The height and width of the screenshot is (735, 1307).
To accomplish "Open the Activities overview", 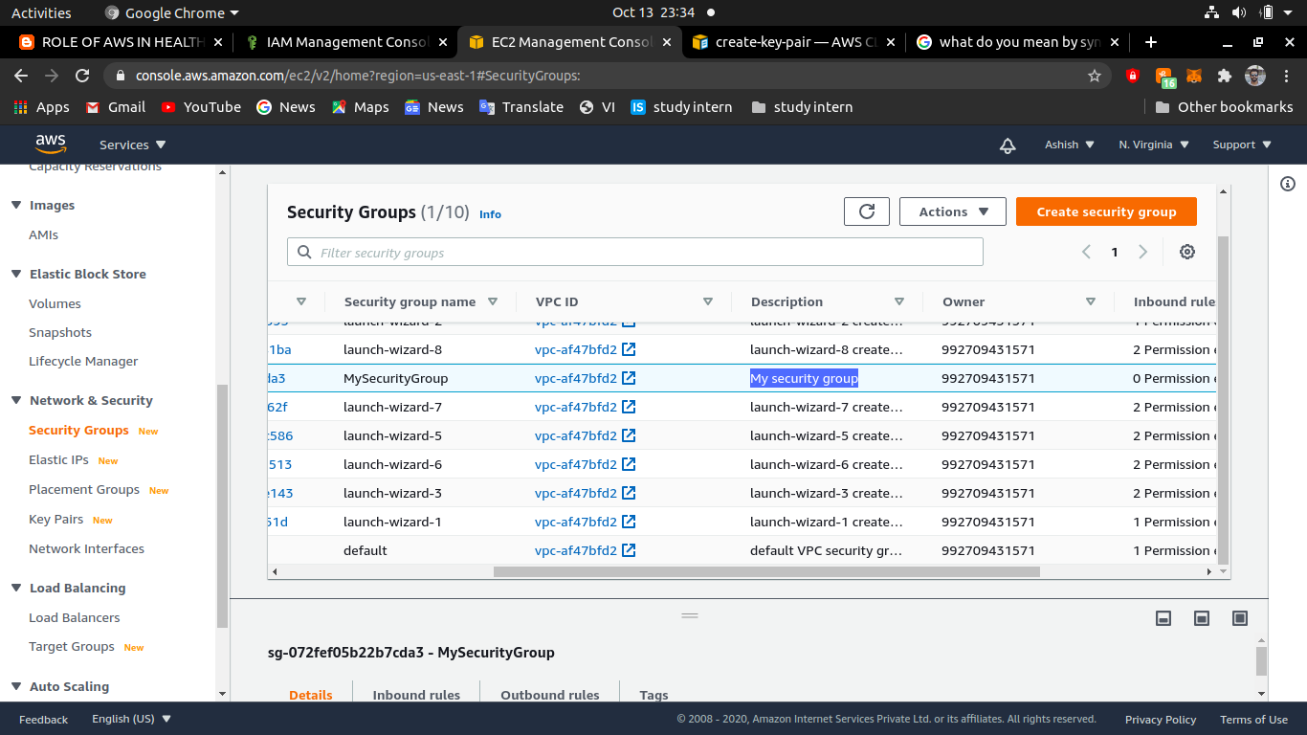I will coord(41,12).
